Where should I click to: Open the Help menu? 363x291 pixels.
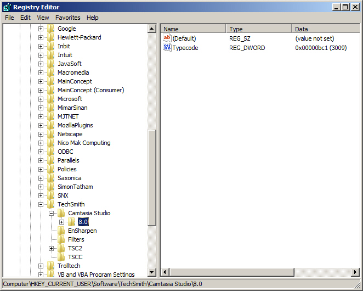click(x=92, y=18)
